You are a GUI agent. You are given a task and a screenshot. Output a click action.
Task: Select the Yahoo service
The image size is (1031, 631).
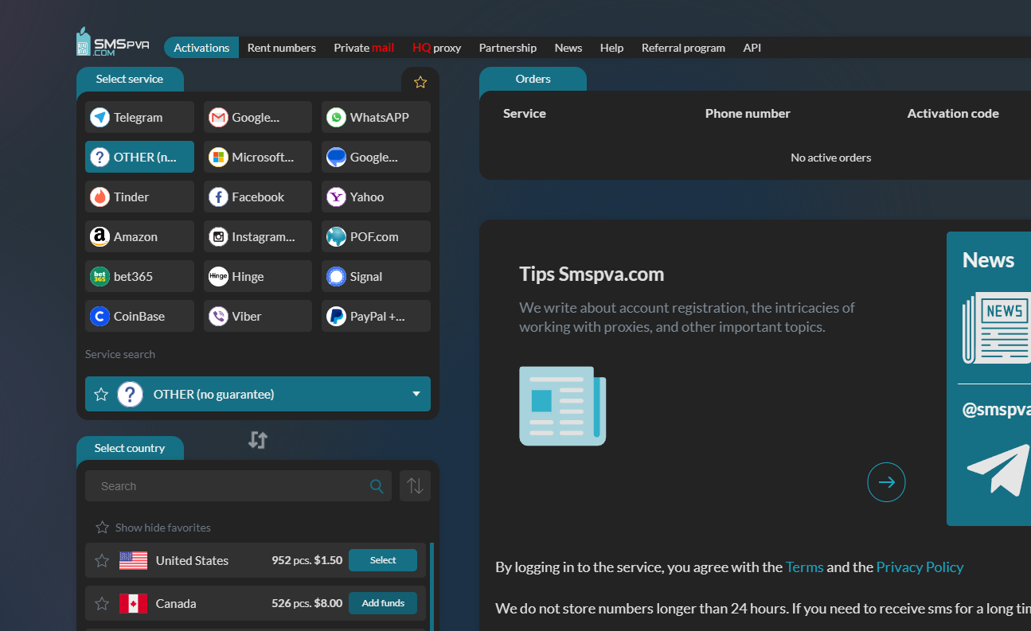click(x=376, y=197)
